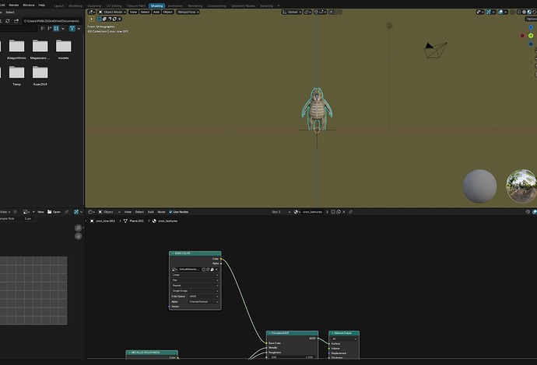The width and height of the screenshot is (537, 365).
Task: Toggle snapping magnet in viewport header
Action: (316, 12)
